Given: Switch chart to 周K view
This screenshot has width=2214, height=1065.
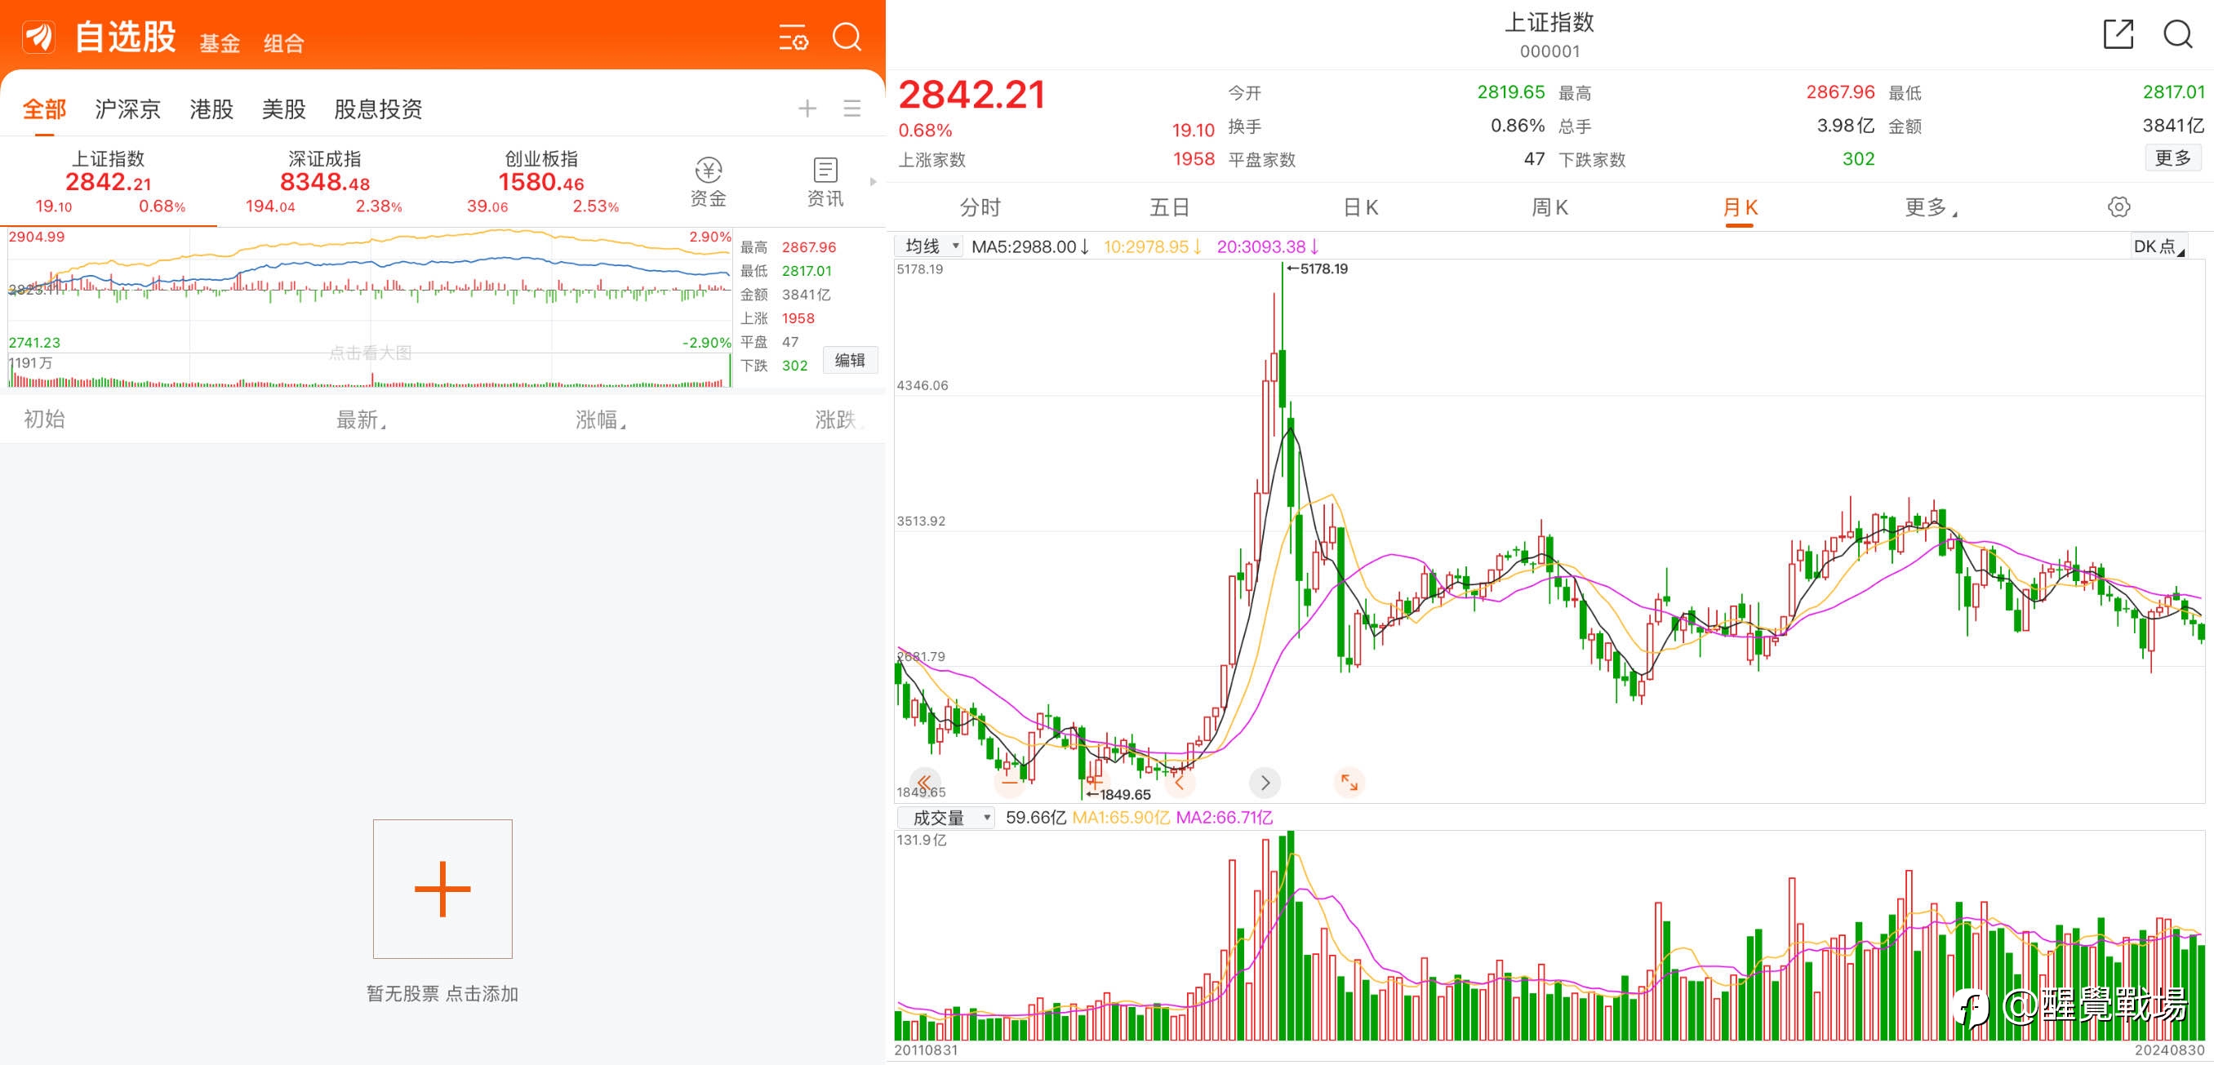Looking at the screenshot, I should [x=1549, y=207].
